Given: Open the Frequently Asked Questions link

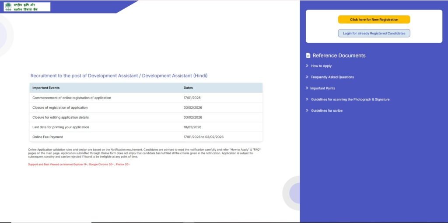Looking at the screenshot, I should (332, 77).
